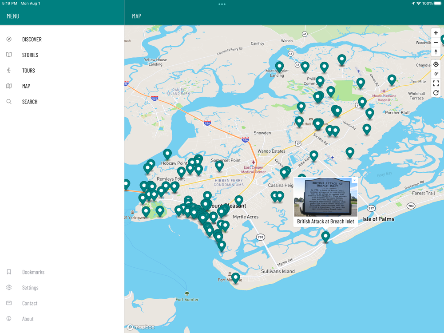Click the Search magnifier icon
Screen dimensions: 444x333
(x=9, y=101)
